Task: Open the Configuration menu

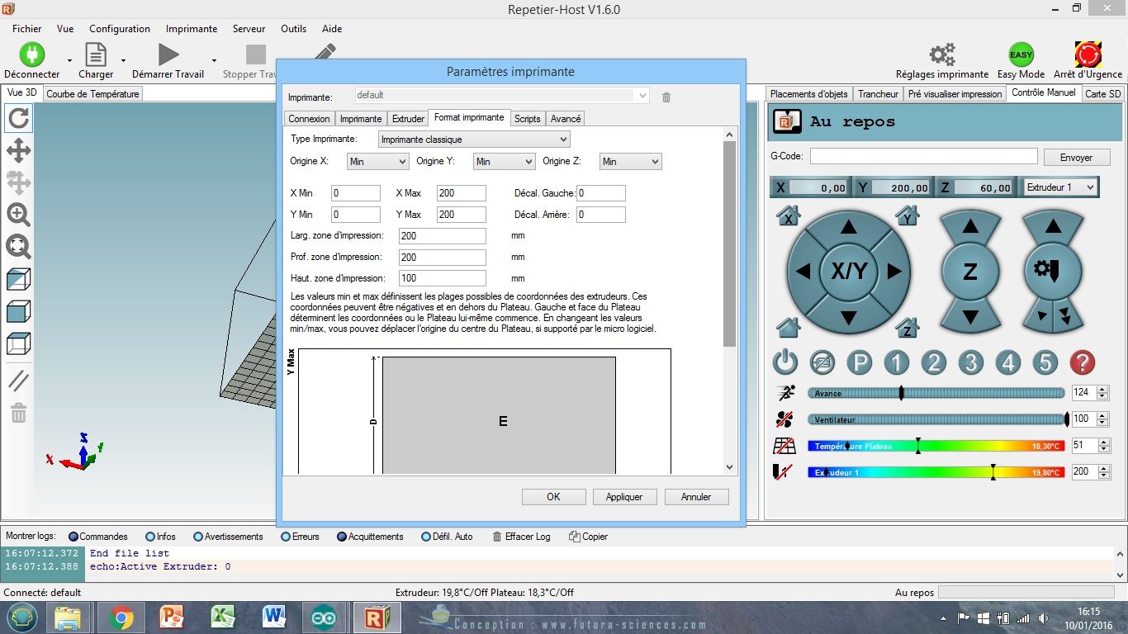Action: click(x=120, y=29)
